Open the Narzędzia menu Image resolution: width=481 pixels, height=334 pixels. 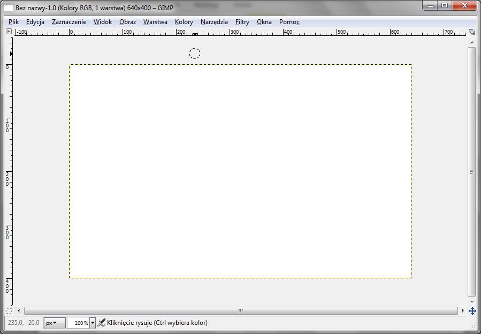[214, 22]
